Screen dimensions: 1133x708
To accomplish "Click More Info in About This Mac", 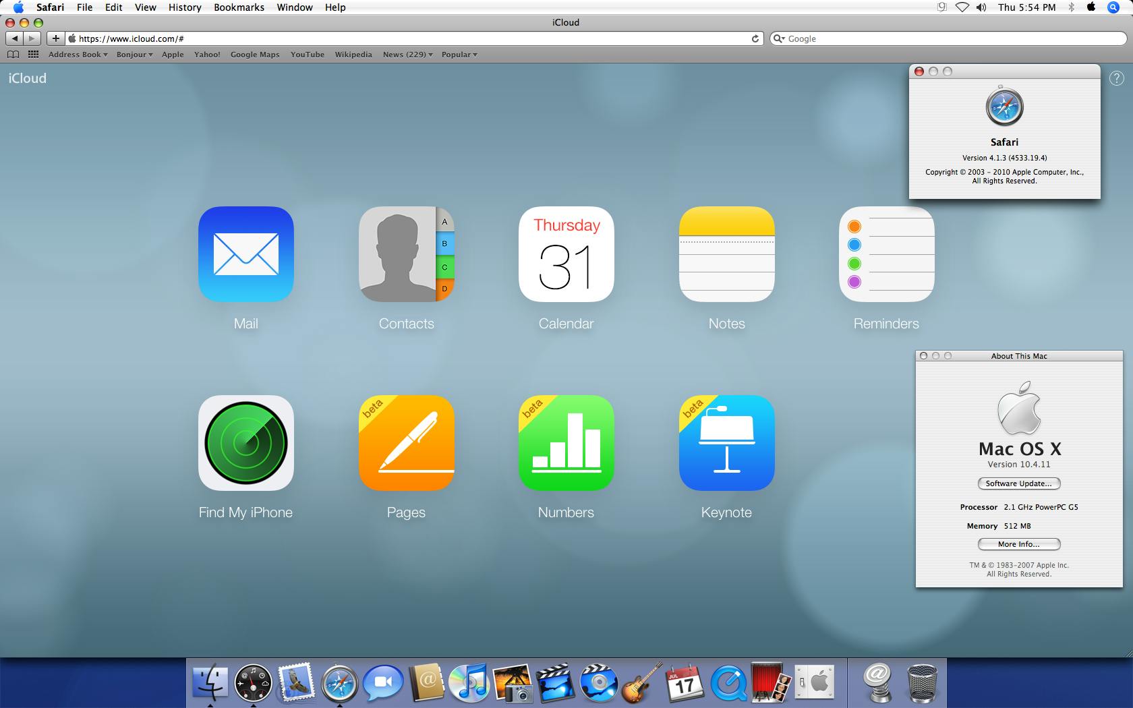I will point(1019,544).
